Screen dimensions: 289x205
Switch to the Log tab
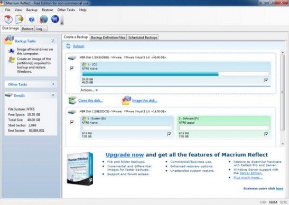[41, 29]
